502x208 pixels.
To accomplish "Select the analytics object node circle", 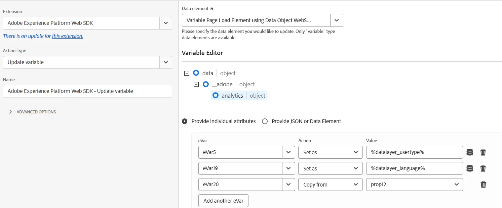I will (x=216, y=96).
